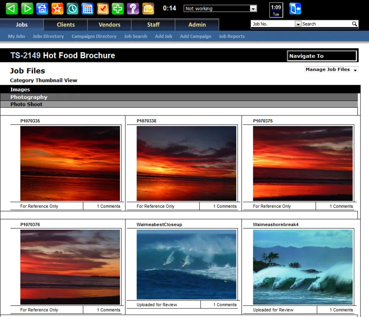
Task: Switch to the Staff tab
Action: (153, 25)
